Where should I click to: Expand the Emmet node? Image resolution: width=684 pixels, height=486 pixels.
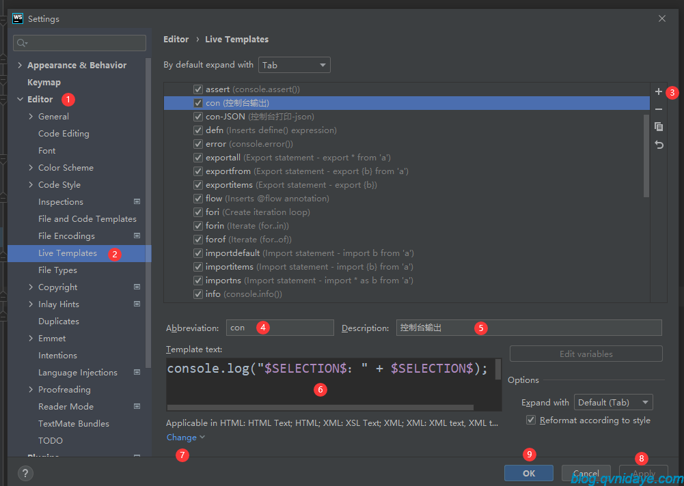click(x=31, y=339)
